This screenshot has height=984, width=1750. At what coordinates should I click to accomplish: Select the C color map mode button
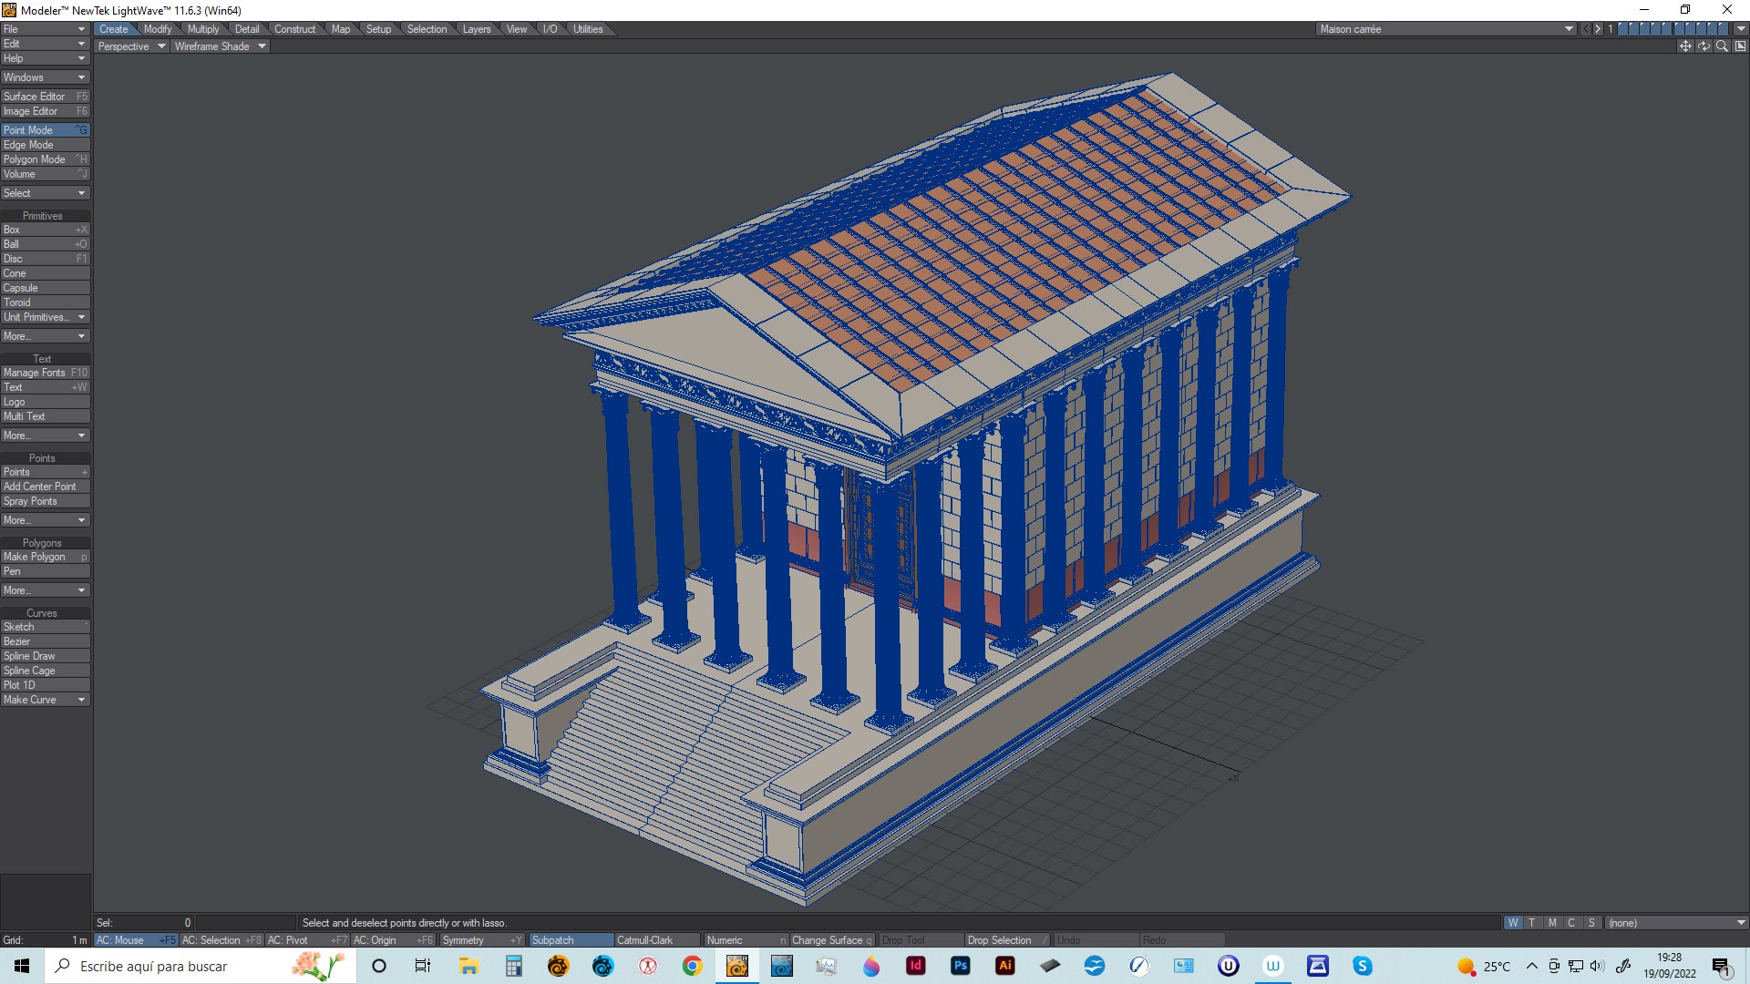tap(1571, 923)
